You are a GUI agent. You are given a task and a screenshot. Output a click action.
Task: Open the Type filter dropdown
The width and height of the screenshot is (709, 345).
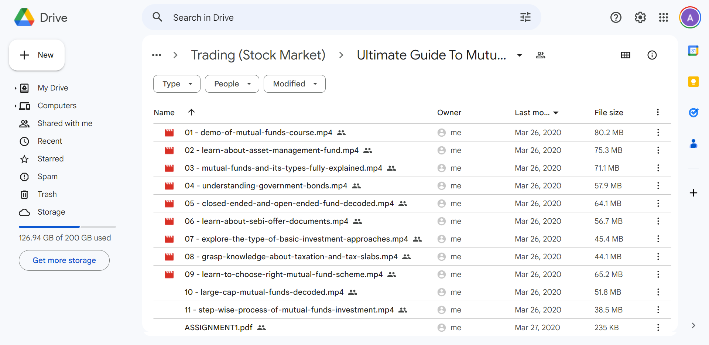[x=177, y=84]
